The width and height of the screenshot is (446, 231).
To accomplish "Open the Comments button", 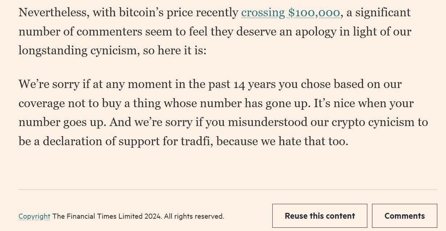I will (x=404, y=216).
